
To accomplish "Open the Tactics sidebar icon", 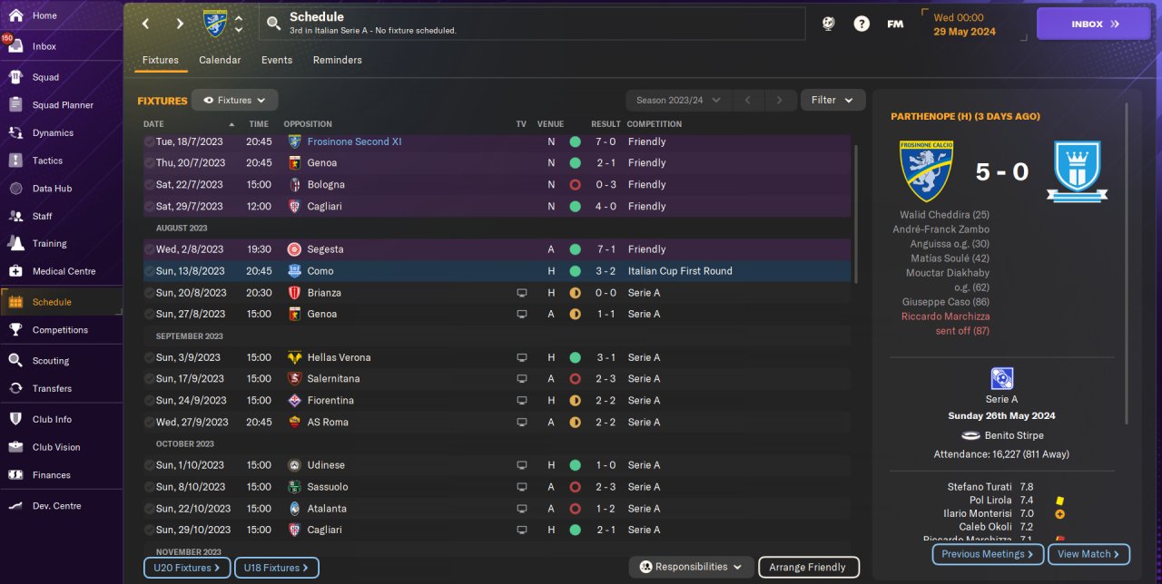I will (x=15, y=161).
